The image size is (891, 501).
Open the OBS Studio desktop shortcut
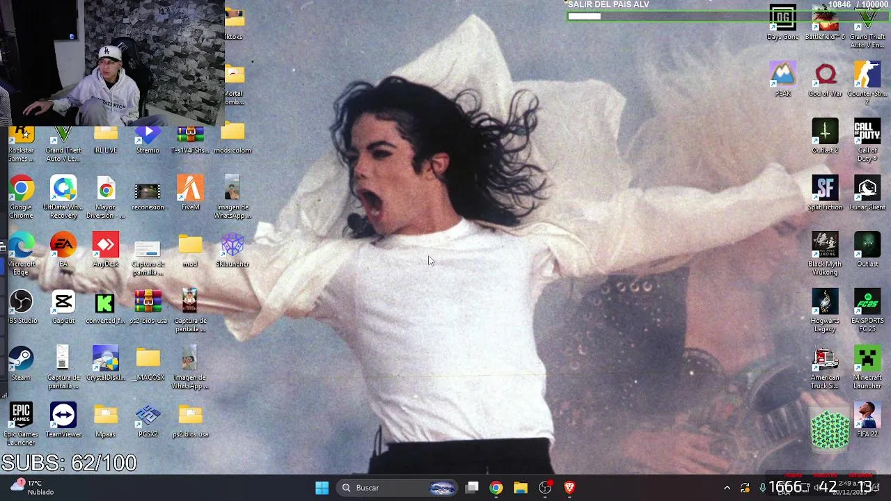21,307
